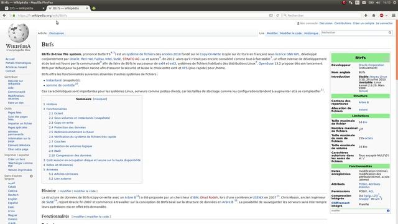Go back with the browser back arrow
The height and width of the screenshot is (224, 398).
coord(4,16)
